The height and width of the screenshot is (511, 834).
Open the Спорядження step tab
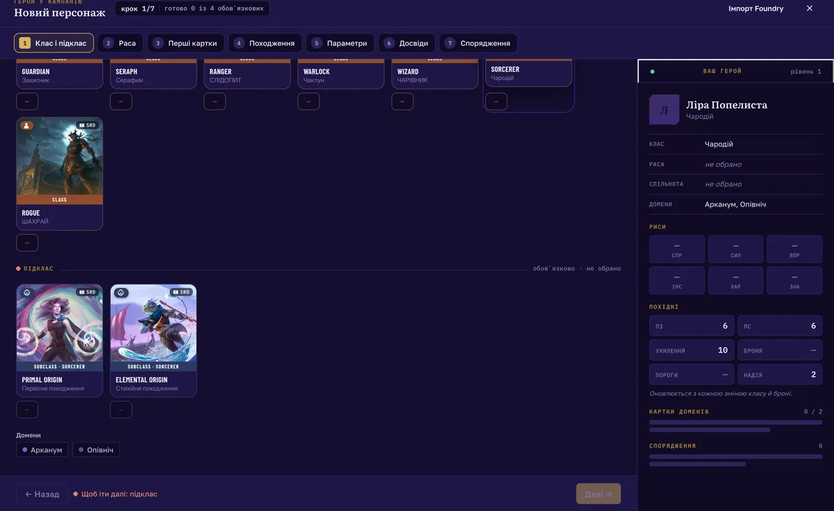[x=478, y=43]
